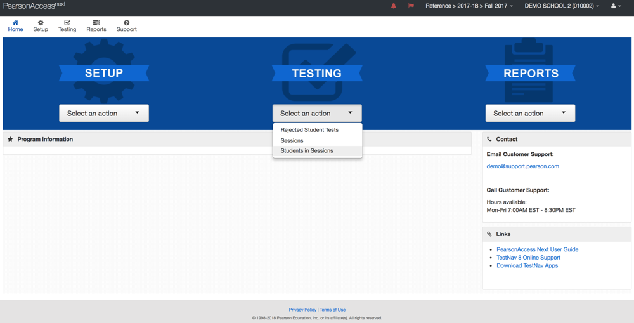Open the Reports icon menu

[x=96, y=23]
